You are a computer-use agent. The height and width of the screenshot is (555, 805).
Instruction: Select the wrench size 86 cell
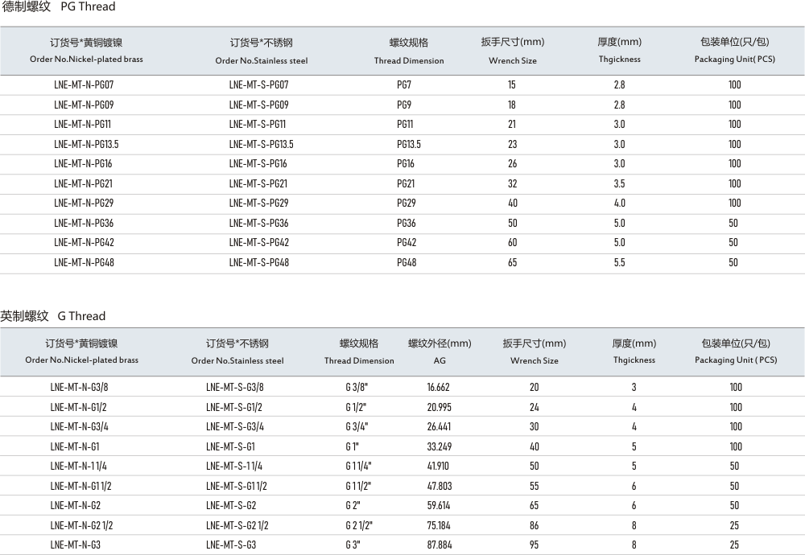point(534,525)
